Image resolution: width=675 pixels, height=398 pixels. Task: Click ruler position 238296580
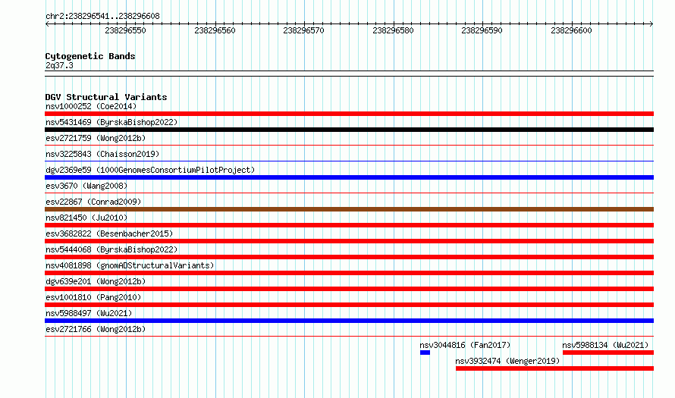click(x=393, y=30)
